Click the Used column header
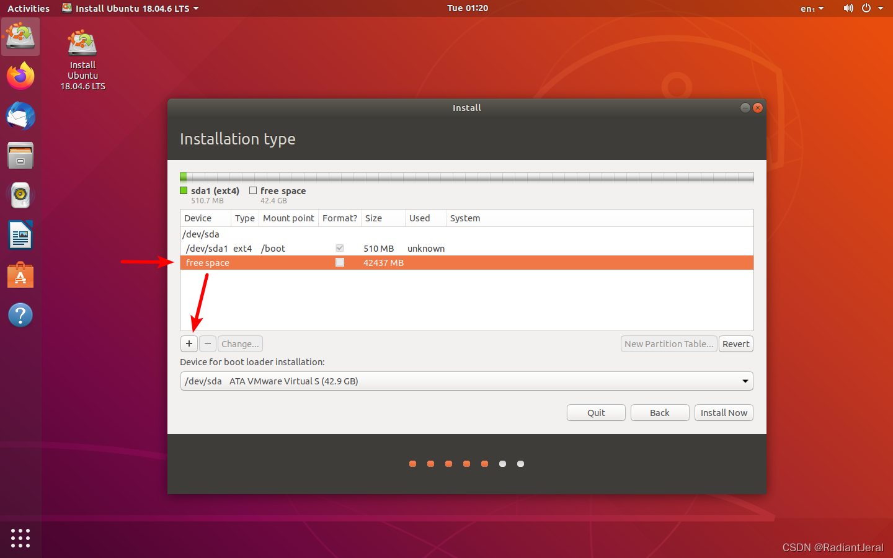This screenshot has width=893, height=558. tap(425, 218)
